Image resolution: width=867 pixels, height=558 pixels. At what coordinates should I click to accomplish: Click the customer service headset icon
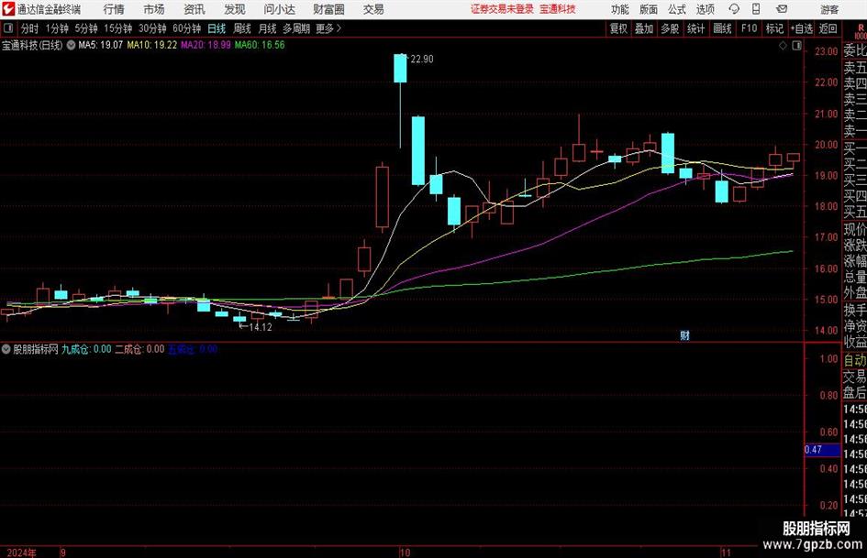(x=734, y=9)
